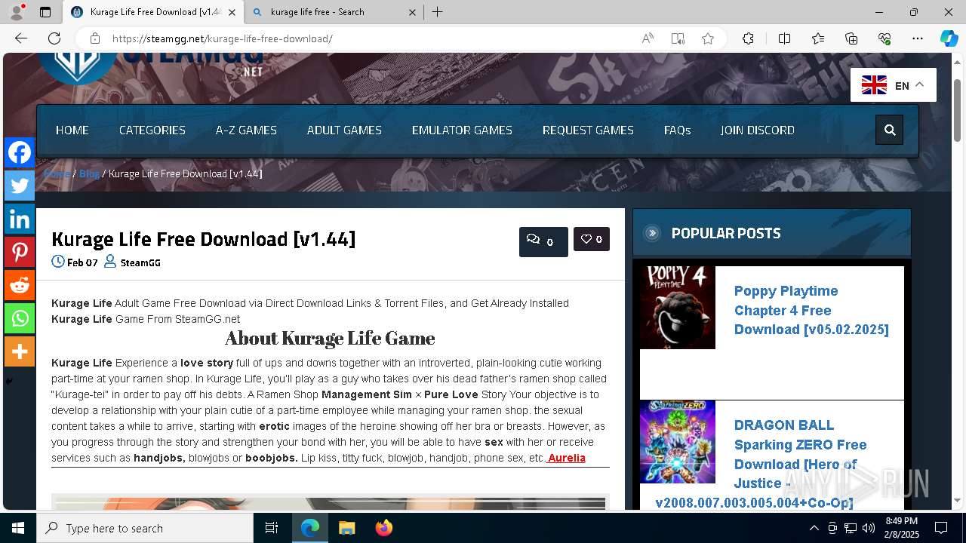
Task: Open the REQUEST GAMES menu item
Action: pos(588,130)
